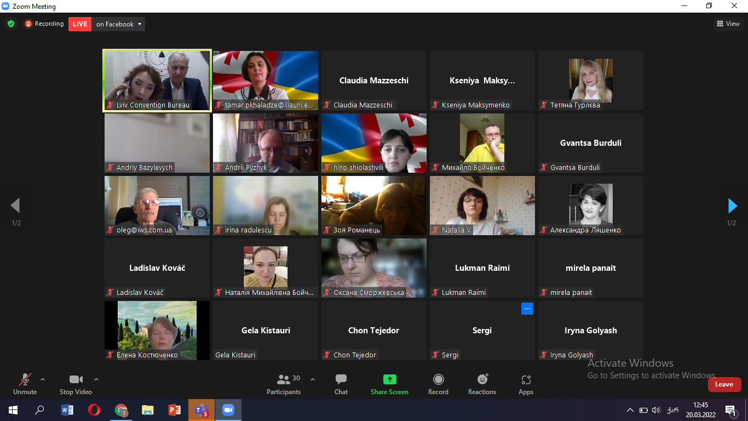Click the Claudia Mazzeschi name label
The image size is (748, 421).
click(363, 105)
